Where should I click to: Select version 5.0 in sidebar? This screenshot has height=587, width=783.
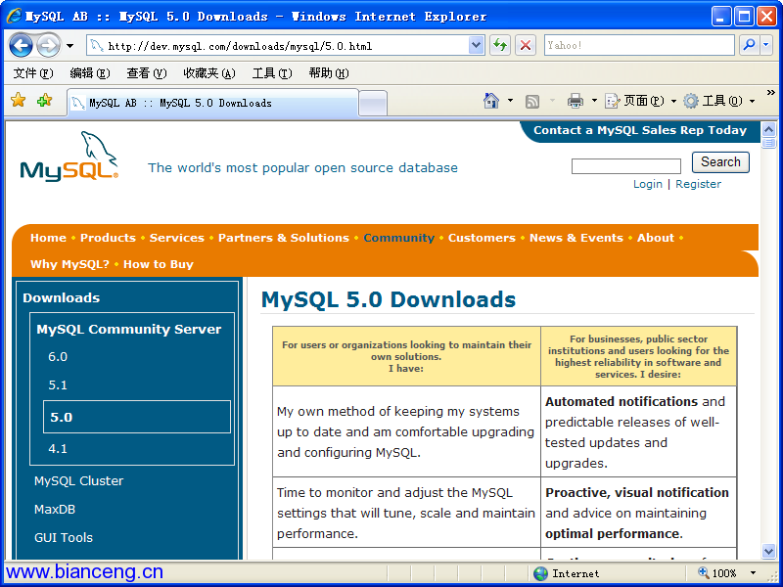pyautogui.click(x=137, y=417)
